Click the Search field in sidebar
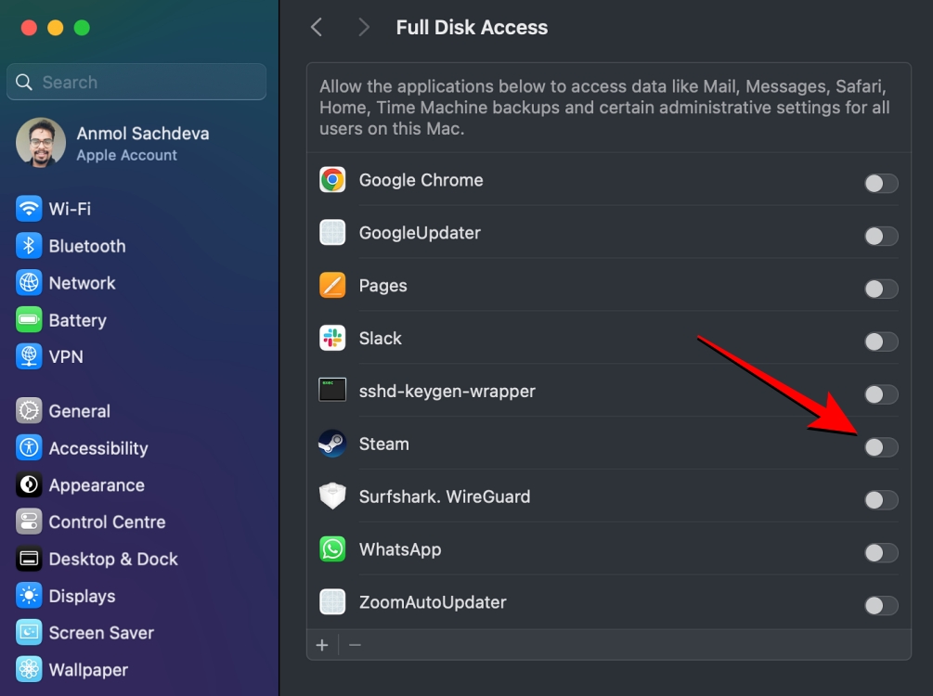Viewport: 933px width, 696px height. click(x=136, y=82)
